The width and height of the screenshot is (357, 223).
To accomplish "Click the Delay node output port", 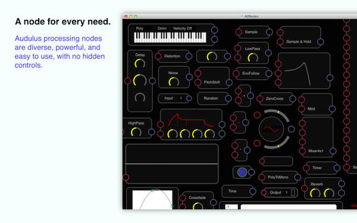I will pyautogui.click(x=152, y=81).
